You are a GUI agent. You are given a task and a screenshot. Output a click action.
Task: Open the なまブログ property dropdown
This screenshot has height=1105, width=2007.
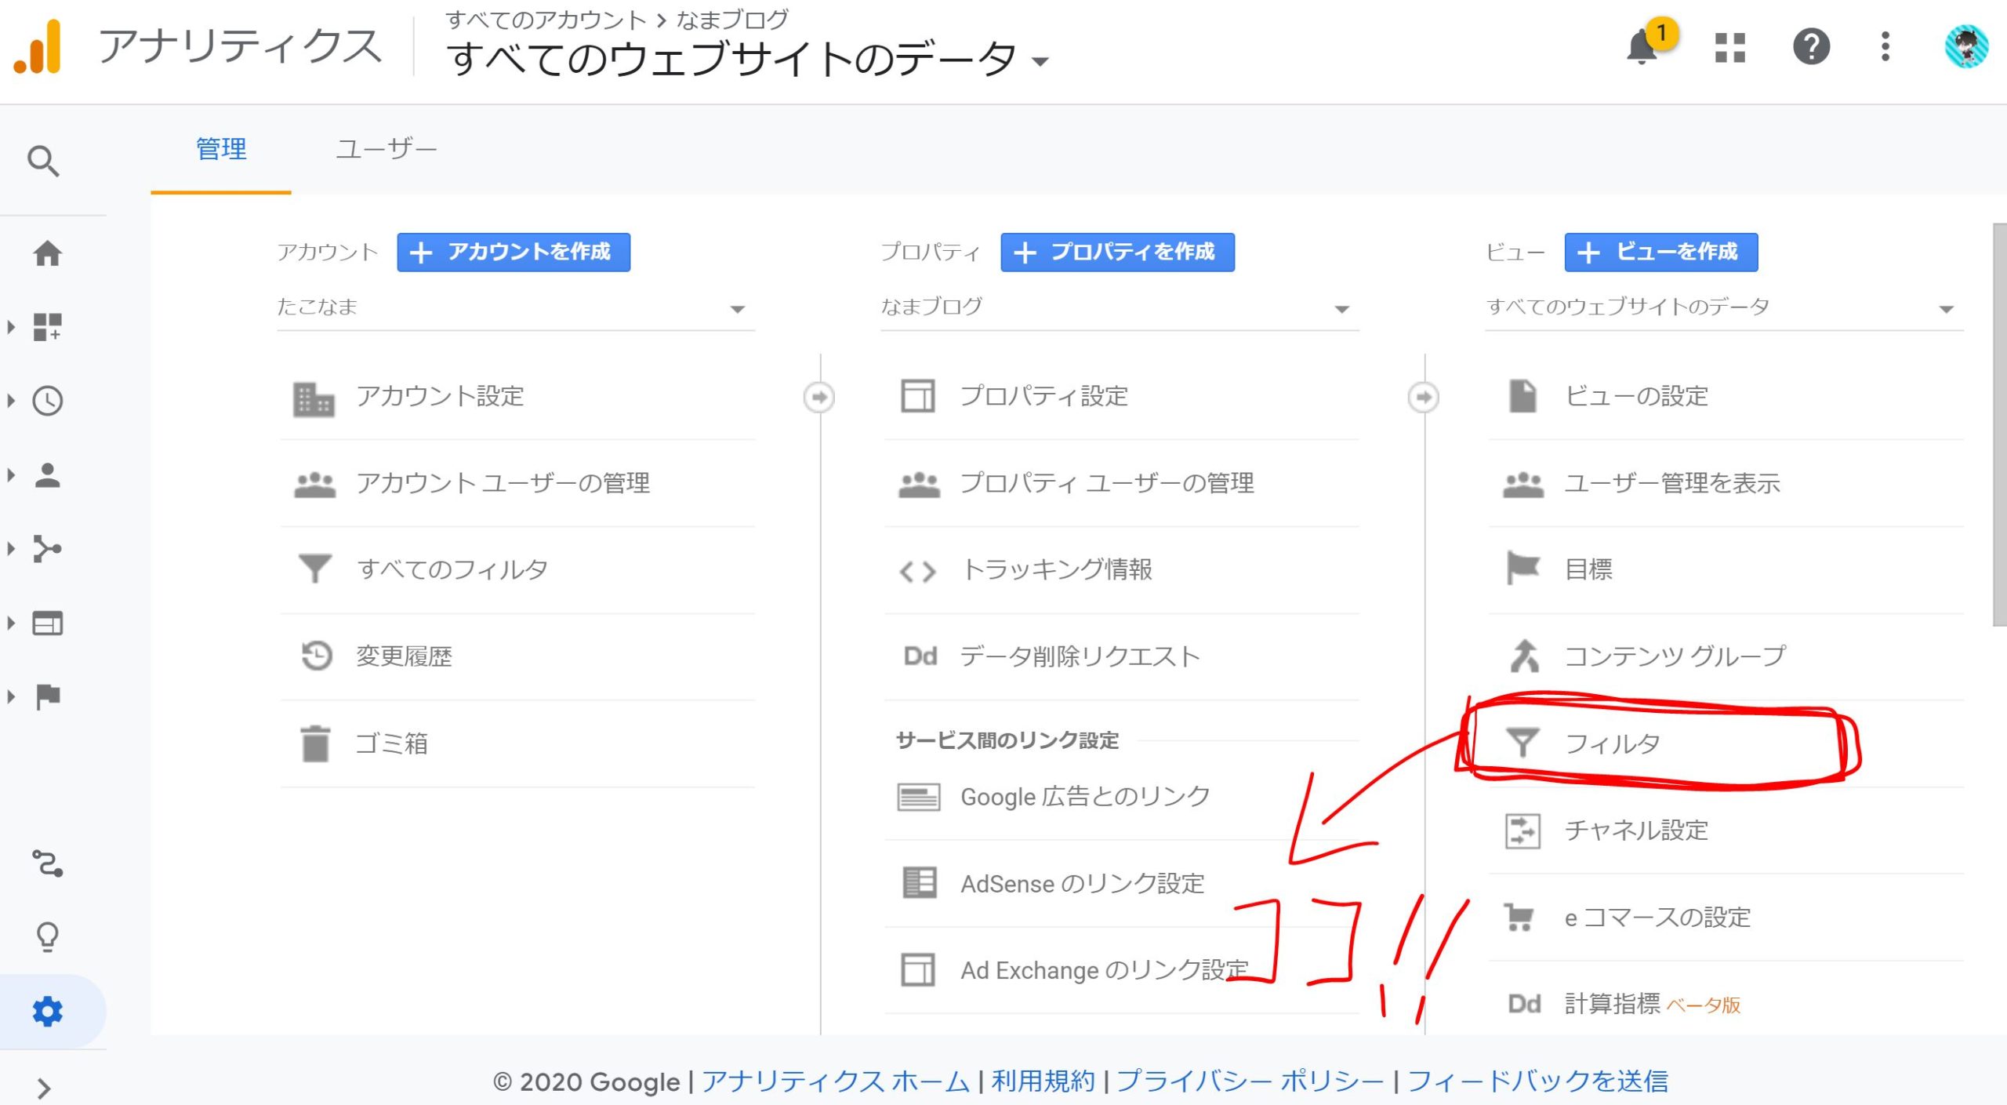pos(1120,307)
